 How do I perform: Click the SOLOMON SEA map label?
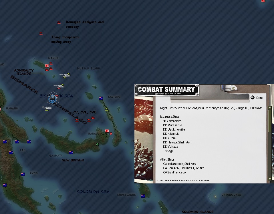pyautogui.click(x=93, y=192)
